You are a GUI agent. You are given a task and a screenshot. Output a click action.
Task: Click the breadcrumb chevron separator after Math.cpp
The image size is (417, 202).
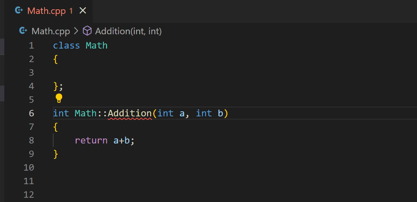coord(76,31)
